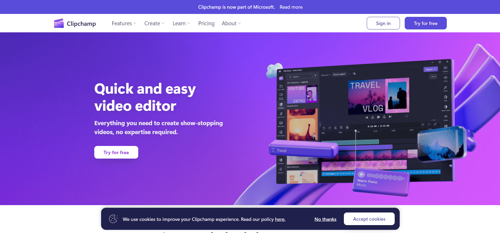Open the Features dropdown menu
The image size is (500, 233).
click(x=124, y=23)
